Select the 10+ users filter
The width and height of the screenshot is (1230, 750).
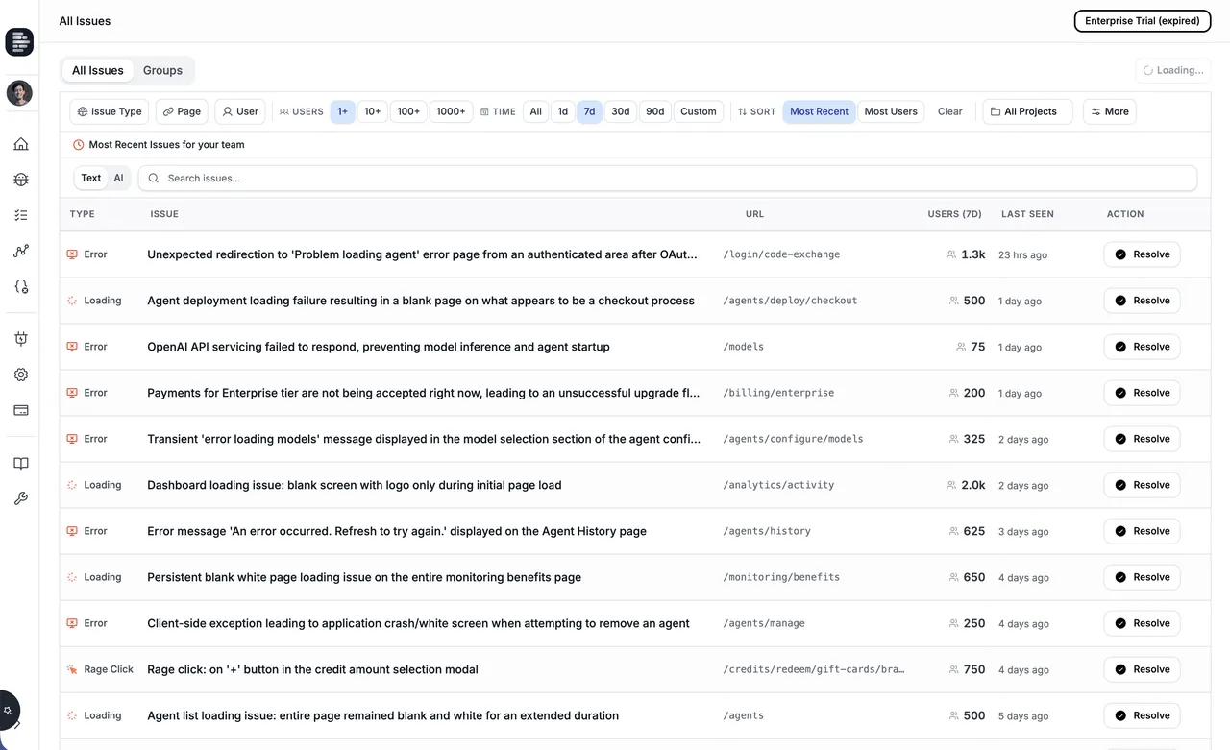point(372,111)
